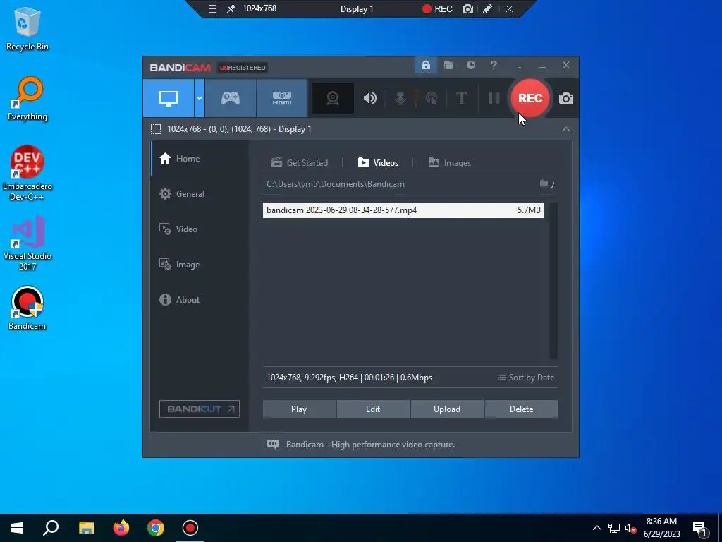This screenshot has width=722, height=542.
Task: Click the pause recording icon
Action: coord(494,98)
